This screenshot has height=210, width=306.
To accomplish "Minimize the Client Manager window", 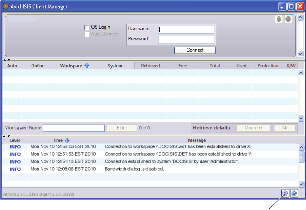I will click(282, 6).
